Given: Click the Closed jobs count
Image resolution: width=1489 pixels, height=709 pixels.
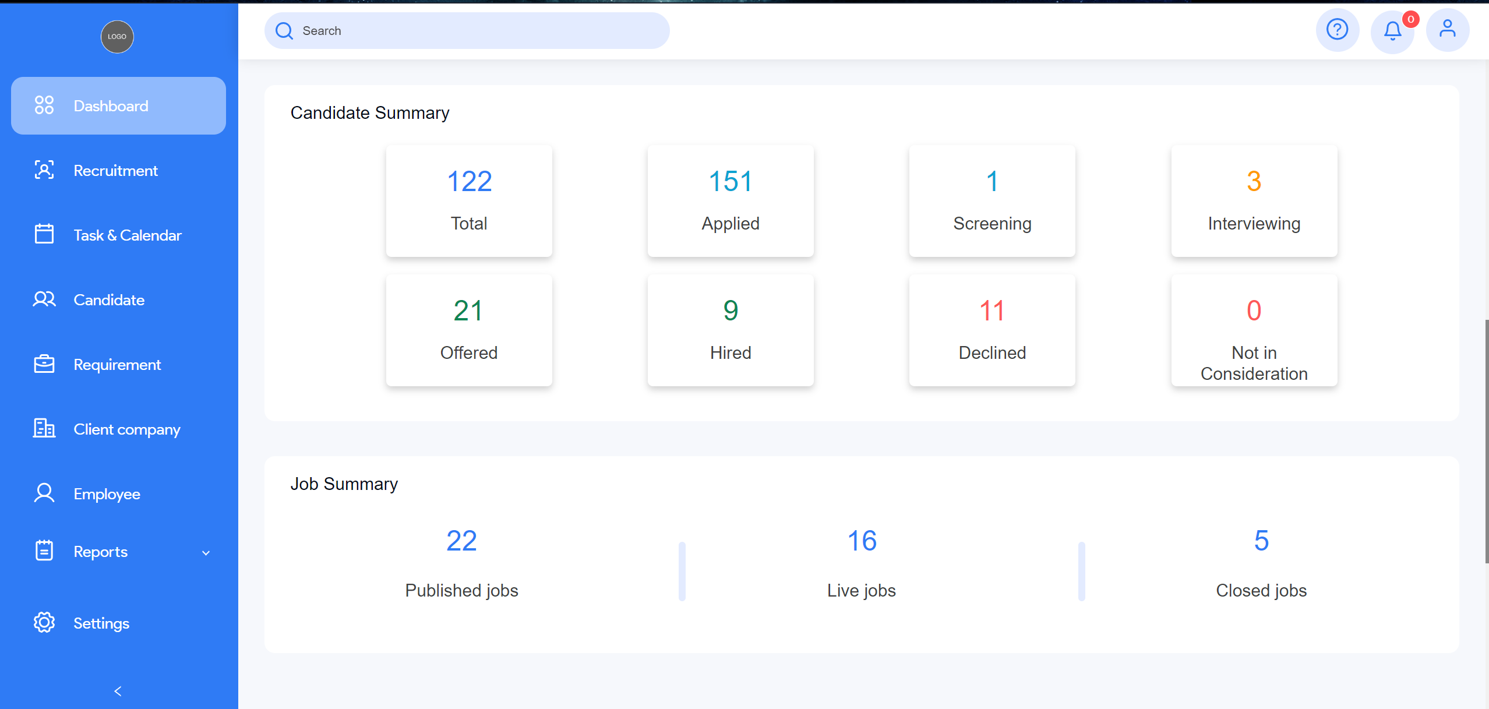Looking at the screenshot, I should pos(1261,541).
